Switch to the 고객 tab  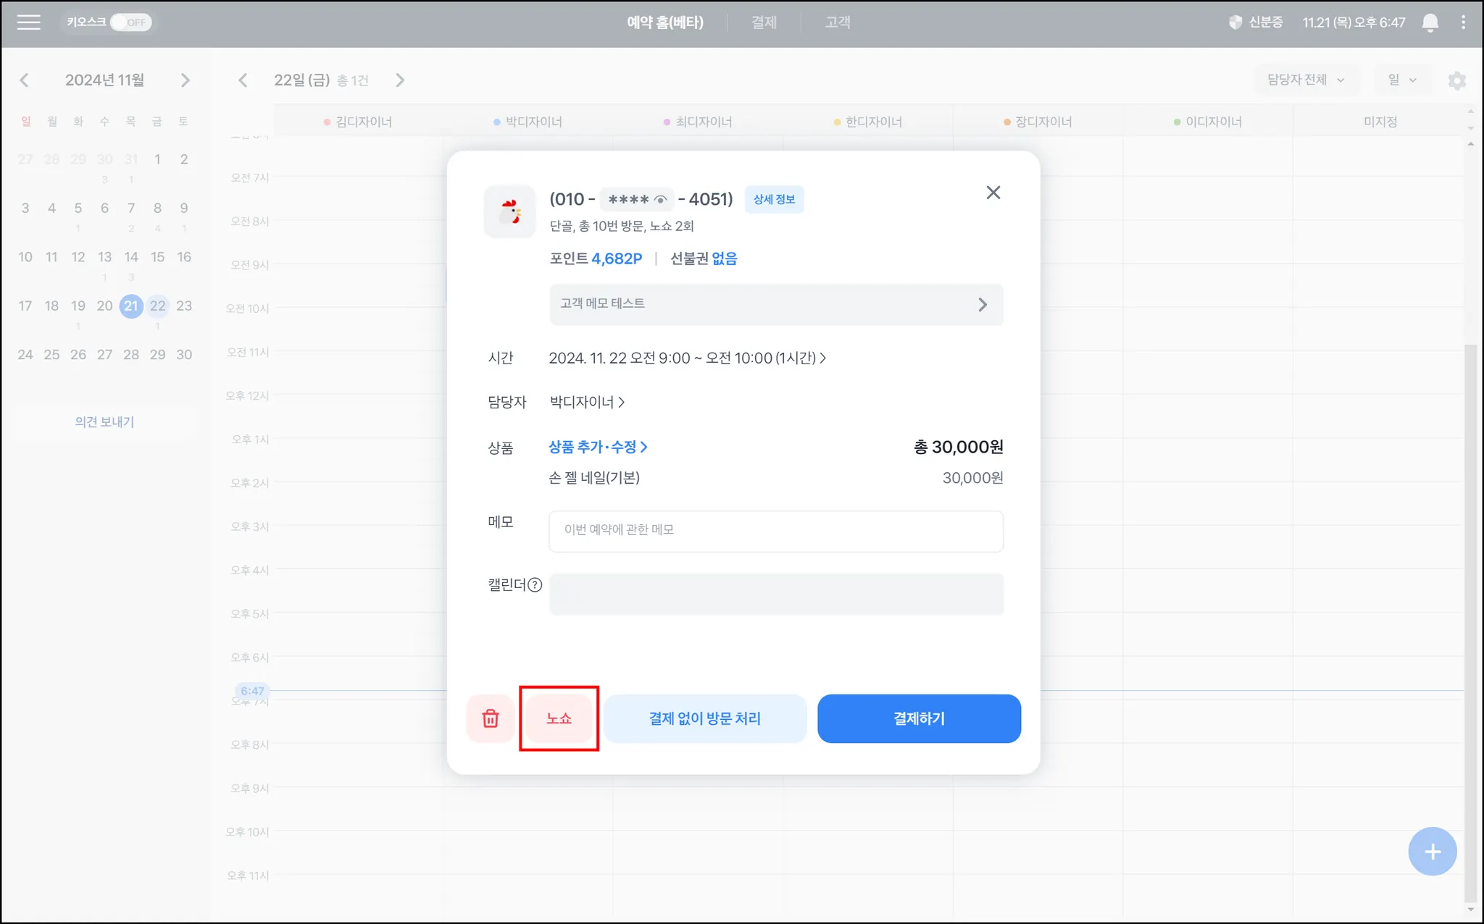(837, 22)
